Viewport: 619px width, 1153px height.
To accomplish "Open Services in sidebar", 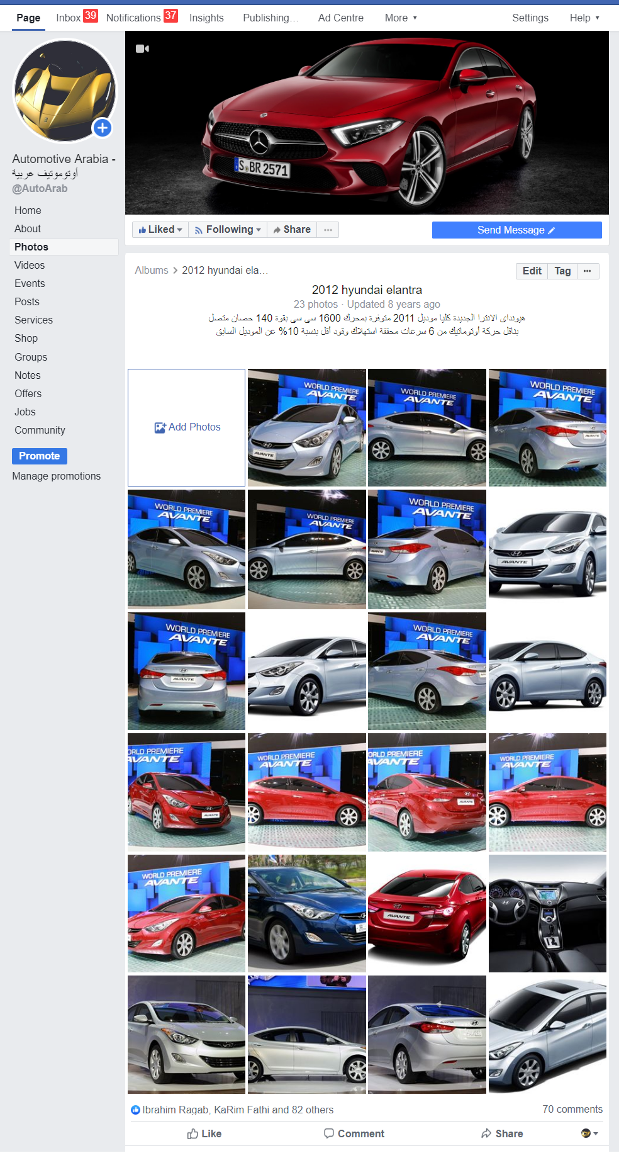I will point(33,320).
